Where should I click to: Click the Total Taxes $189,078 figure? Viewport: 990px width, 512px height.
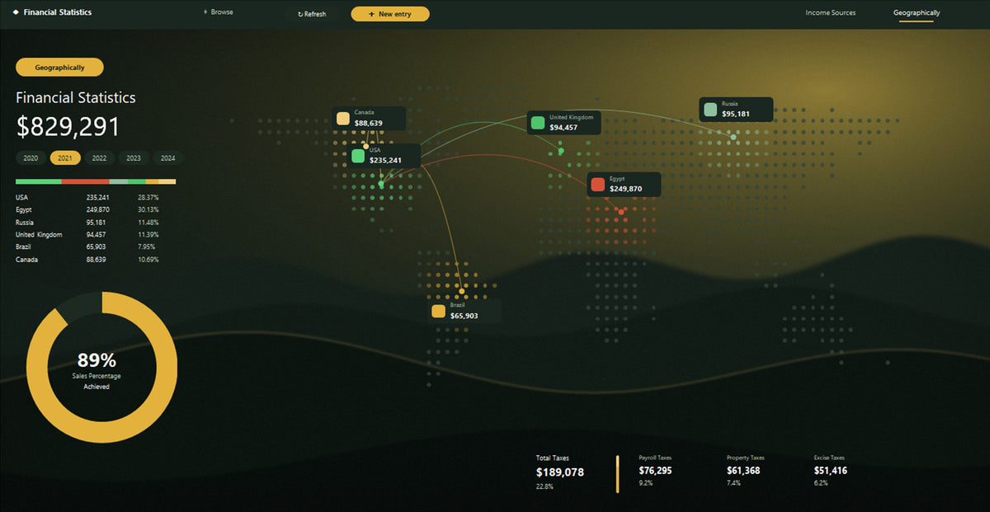coord(560,472)
